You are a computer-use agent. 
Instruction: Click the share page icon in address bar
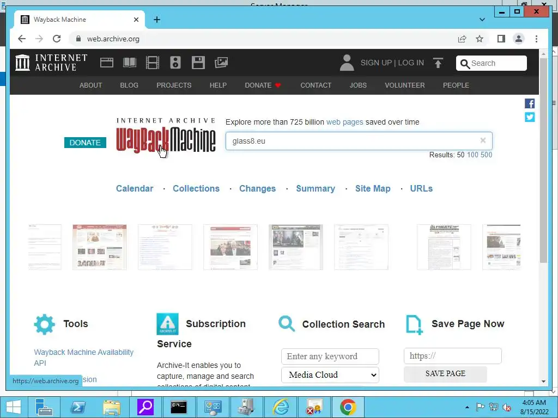click(462, 39)
